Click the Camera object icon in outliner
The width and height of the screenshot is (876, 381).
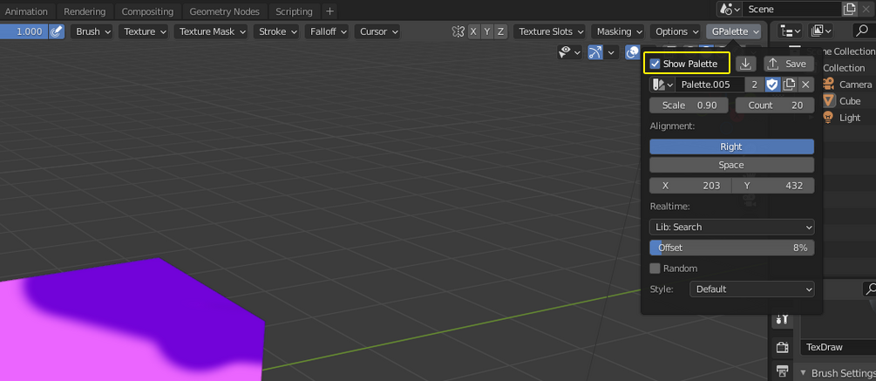point(829,85)
